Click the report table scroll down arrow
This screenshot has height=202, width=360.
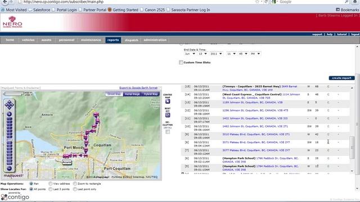pyautogui.click(x=352, y=171)
